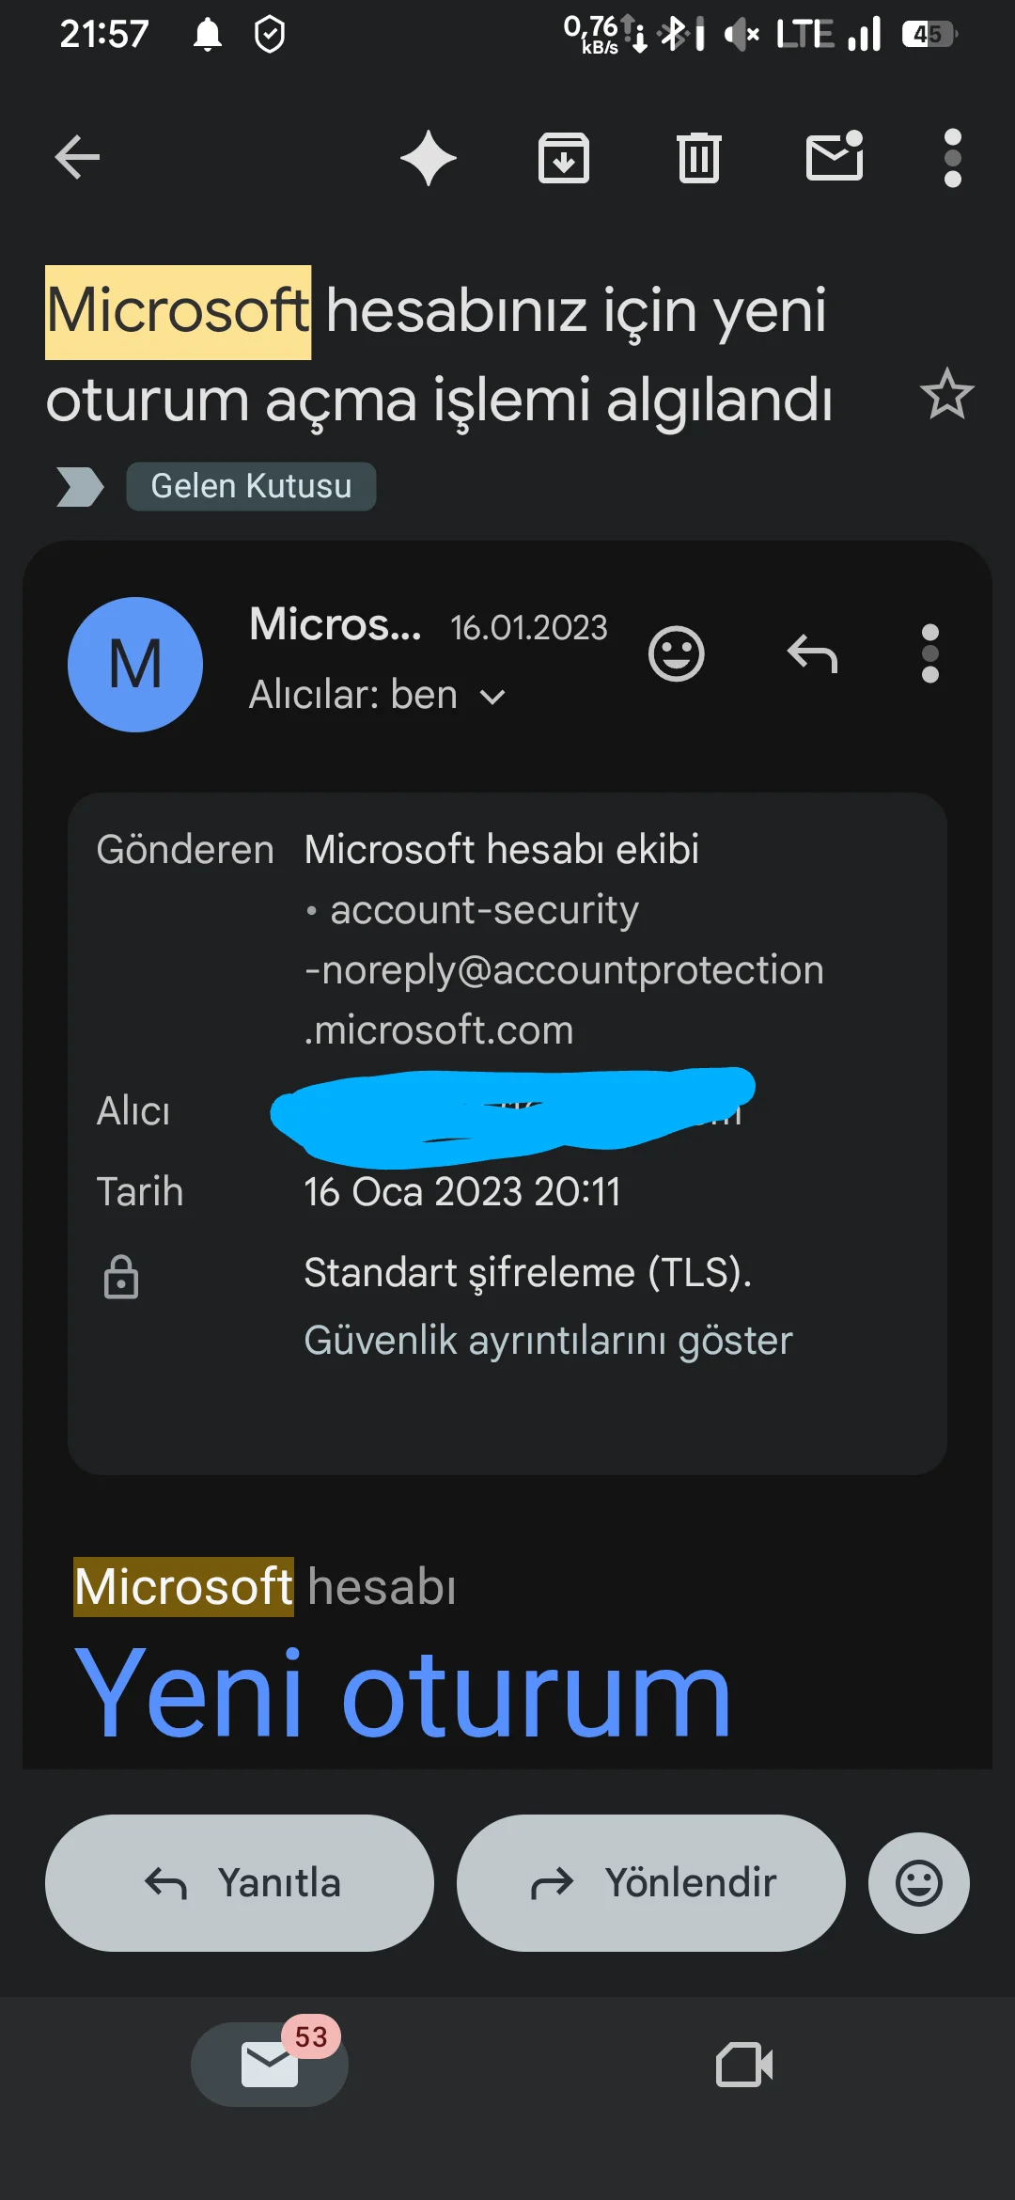Screen dimensions: 1015x2200
Task: Collapse recipient details next to 'Alıcılar: ben'
Action: click(x=492, y=697)
